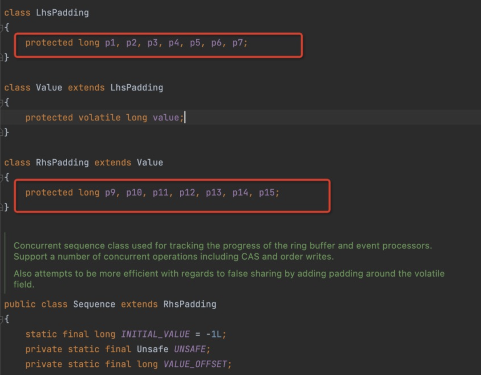Screen dimensions: 481x375
Task: Click 'extends' keyword in Value class declaration
Action: tap(86, 88)
